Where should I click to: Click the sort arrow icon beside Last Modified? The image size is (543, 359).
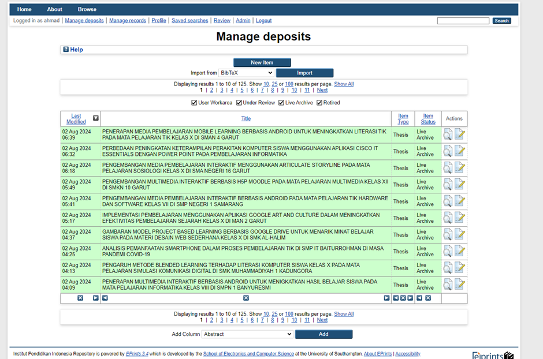point(96,118)
